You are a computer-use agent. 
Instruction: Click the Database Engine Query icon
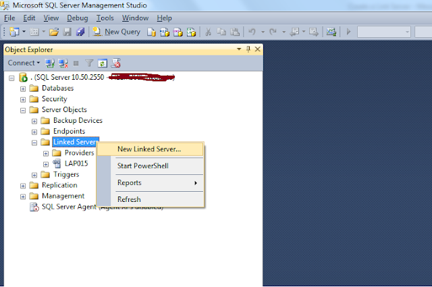(151, 32)
